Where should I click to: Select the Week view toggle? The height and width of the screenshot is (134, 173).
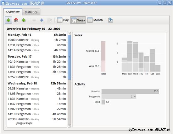pyautogui.click(x=78, y=20)
